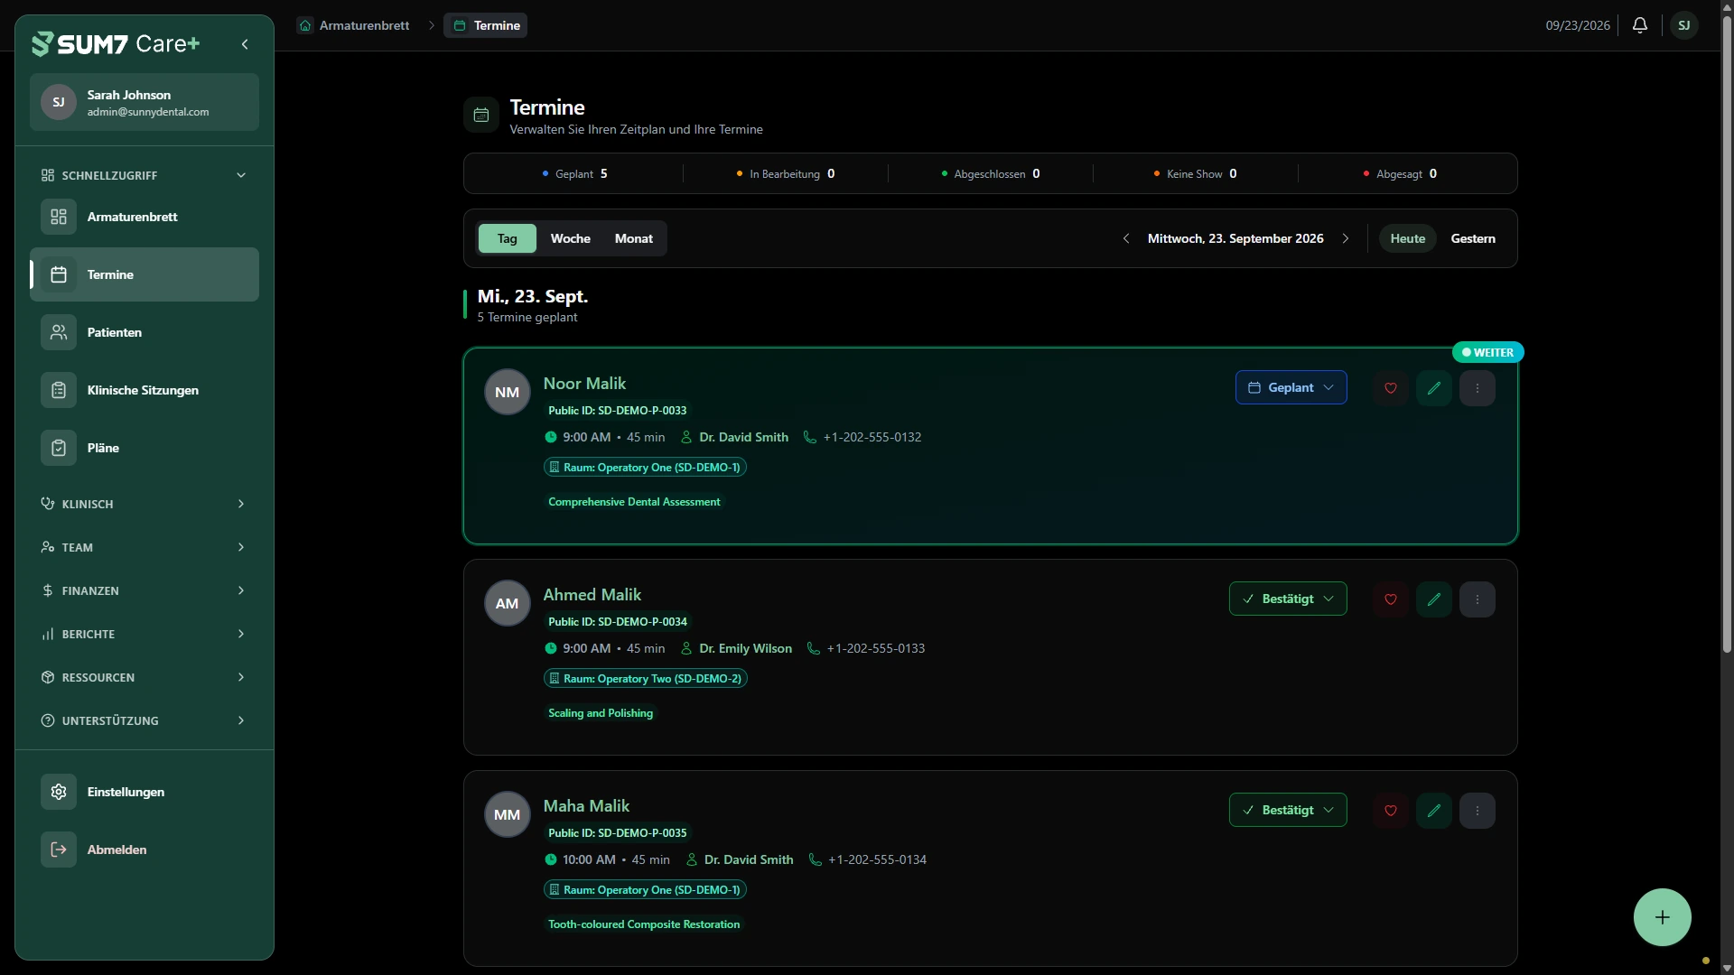Screen dimensions: 1734x975
Task: Click the Heute button
Action: point(1408,238)
